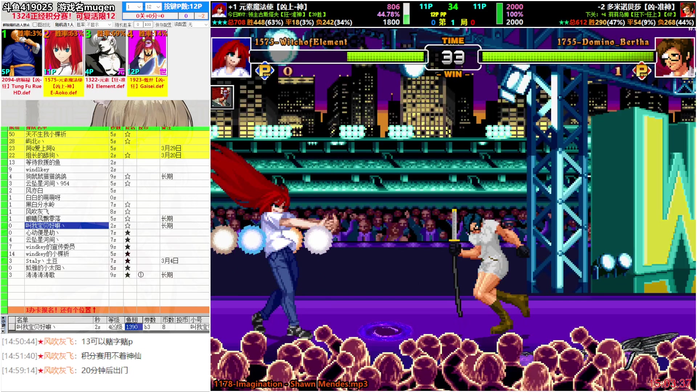Viewport: 697px width, 392px height.
Task: Click the star icon in 天不生我小襟祈 row
Action: [127, 134]
